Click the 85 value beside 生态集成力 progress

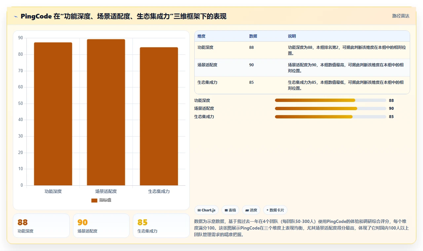(391, 117)
